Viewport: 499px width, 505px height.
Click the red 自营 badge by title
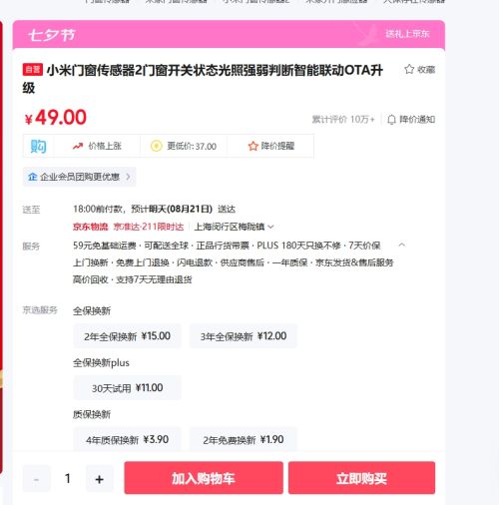[x=33, y=69]
